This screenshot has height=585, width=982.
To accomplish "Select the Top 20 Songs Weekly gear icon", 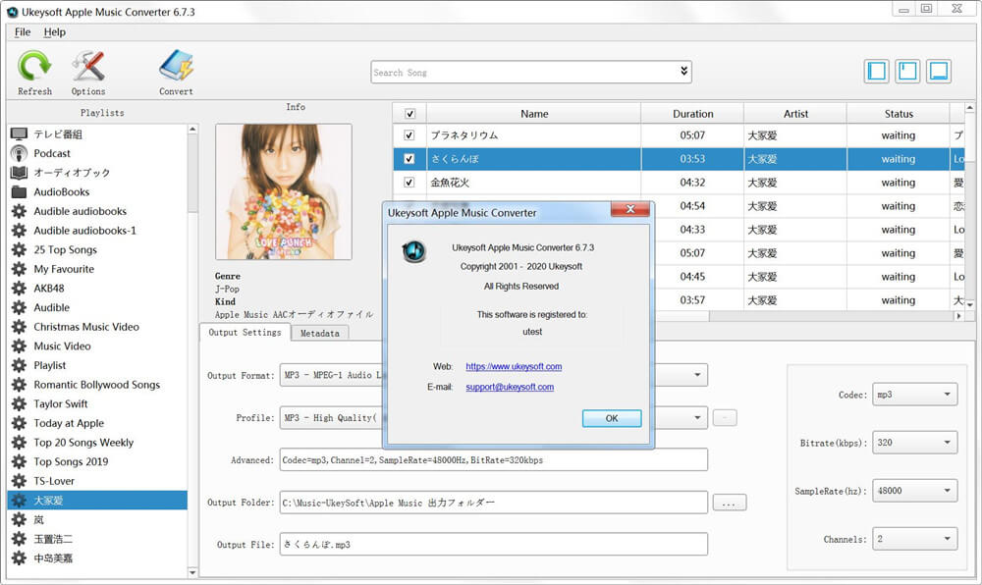I will (x=20, y=443).
